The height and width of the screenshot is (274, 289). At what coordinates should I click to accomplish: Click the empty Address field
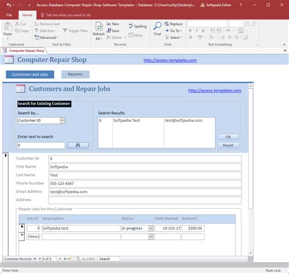click(x=145, y=200)
